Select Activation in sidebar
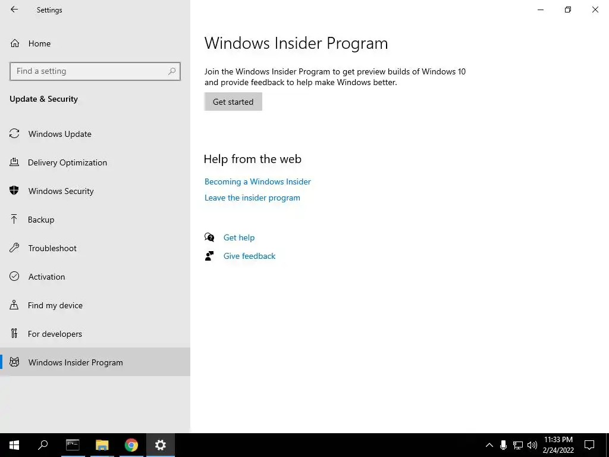The image size is (609, 457). (95, 276)
